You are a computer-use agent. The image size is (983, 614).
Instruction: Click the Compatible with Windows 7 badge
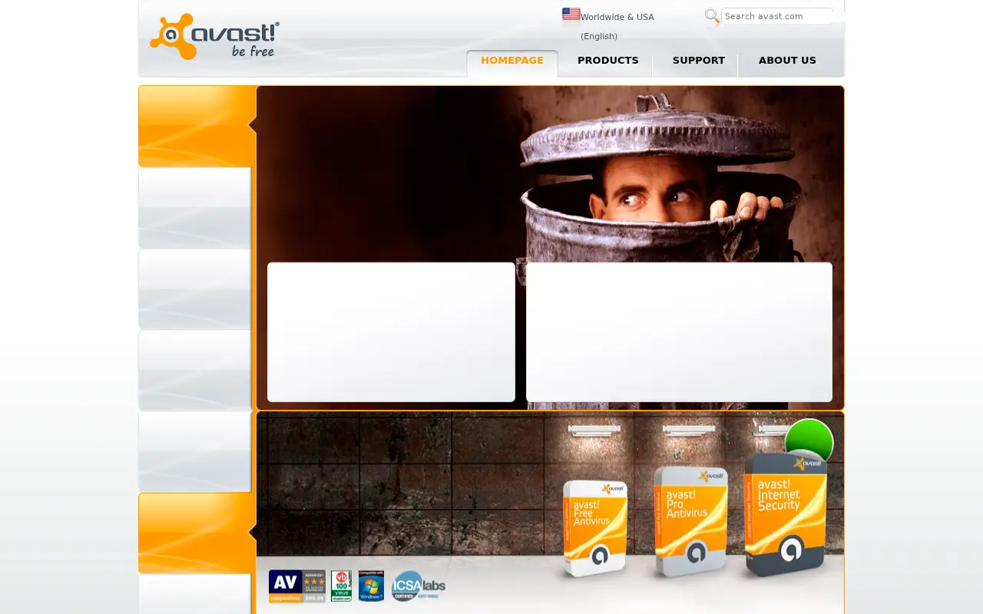click(371, 586)
